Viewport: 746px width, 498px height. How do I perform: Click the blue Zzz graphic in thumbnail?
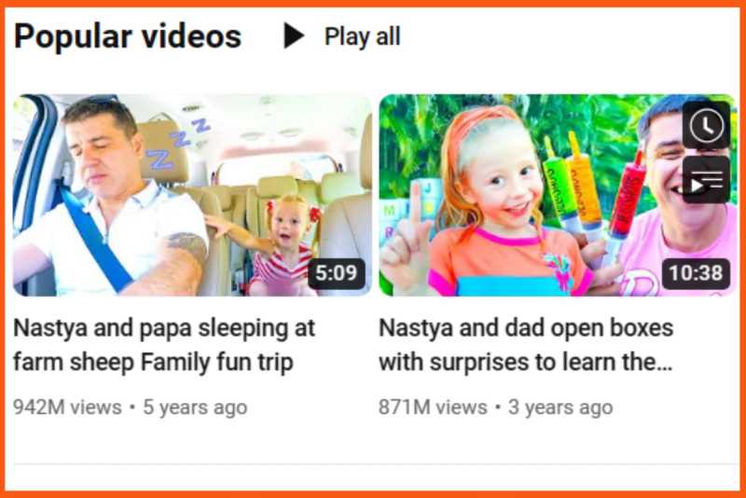tap(178, 143)
